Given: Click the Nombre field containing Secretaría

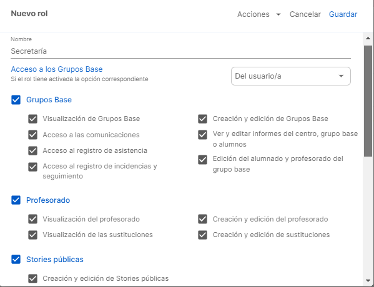Looking at the screenshot, I should click(x=180, y=51).
